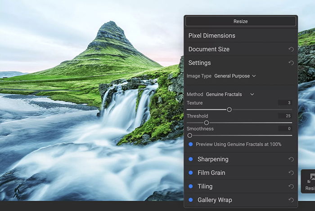Toggle the Sharpening blue enable dot
This screenshot has height=211, width=315.
(x=191, y=159)
